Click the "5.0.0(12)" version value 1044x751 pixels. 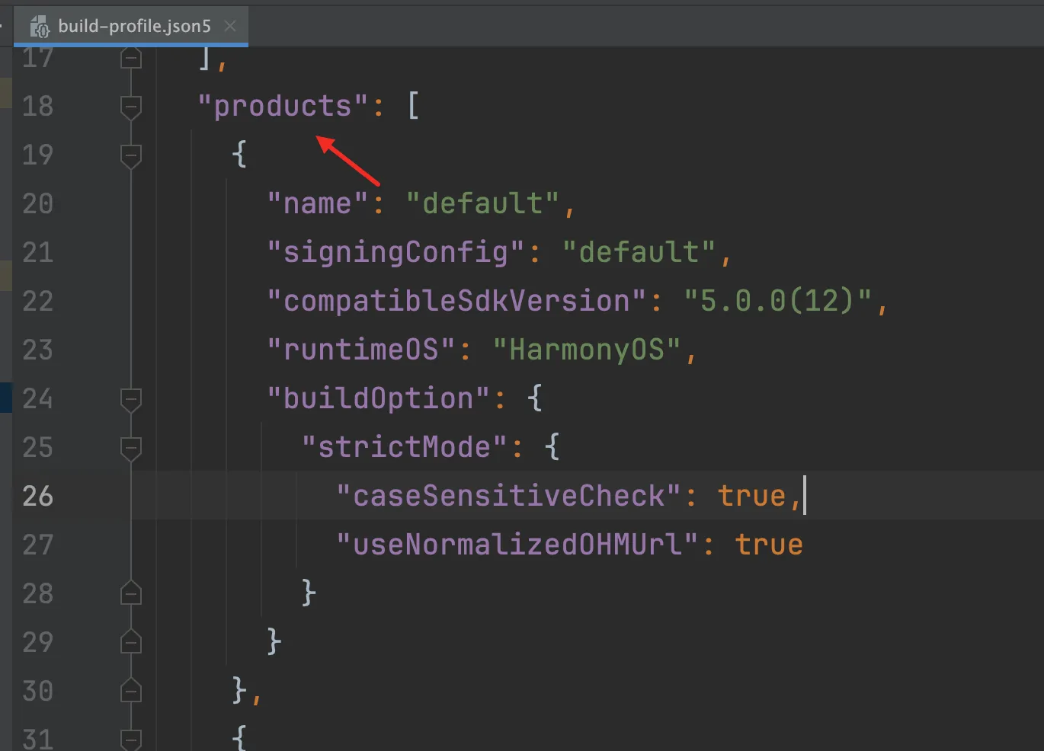(778, 302)
